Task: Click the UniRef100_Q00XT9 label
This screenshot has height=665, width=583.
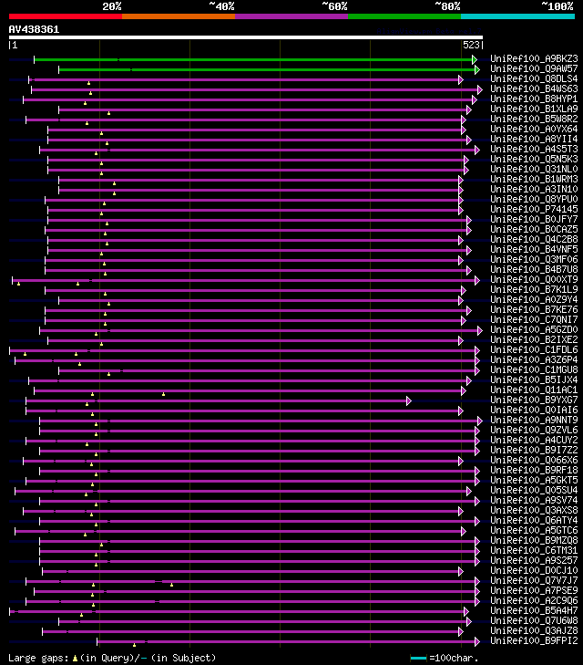Action: (534, 279)
